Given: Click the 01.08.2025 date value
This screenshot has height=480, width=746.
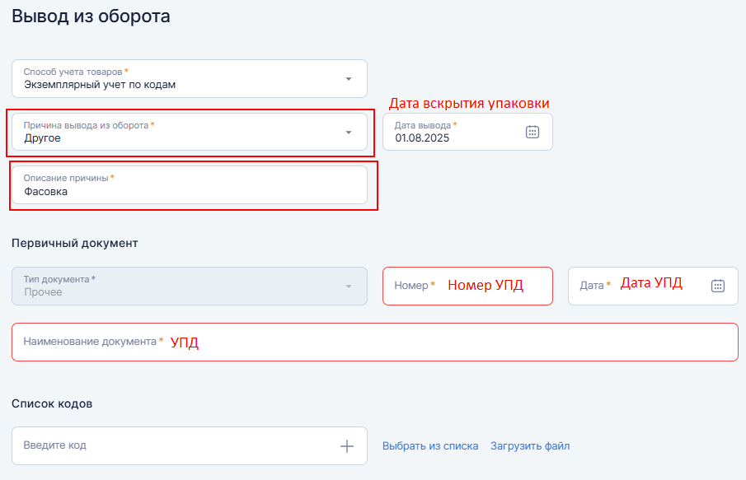Looking at the screenshot, I should coord(423,138).
